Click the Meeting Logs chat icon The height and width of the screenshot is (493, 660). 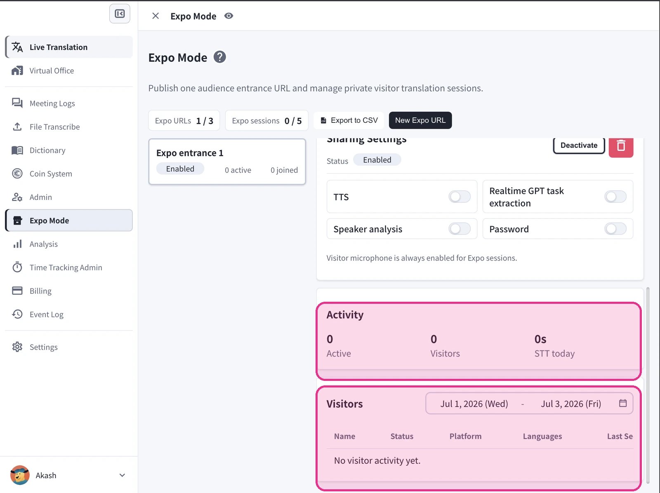tap(17, 103)
